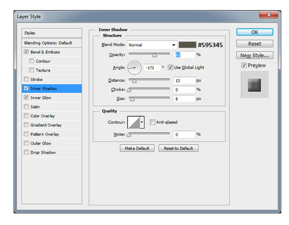Click the Reset to Default button

click(178, 148)
